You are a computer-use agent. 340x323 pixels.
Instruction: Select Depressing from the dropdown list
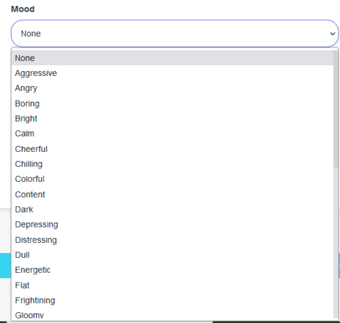click(x=172, y=225)
